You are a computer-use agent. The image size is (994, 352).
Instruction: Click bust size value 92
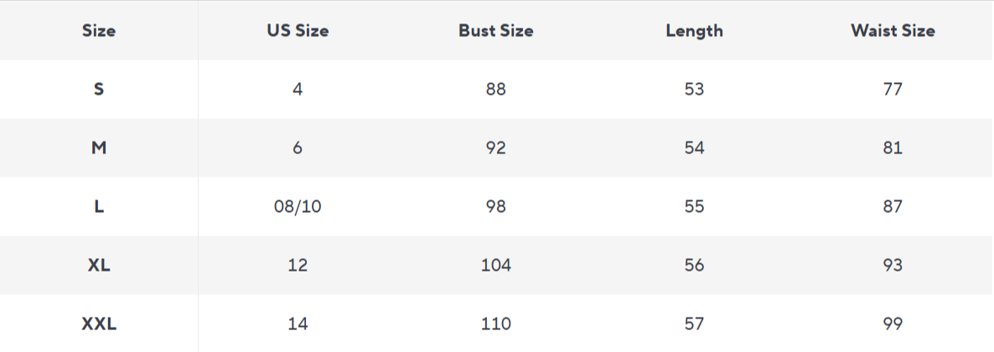tap(495, 148)
